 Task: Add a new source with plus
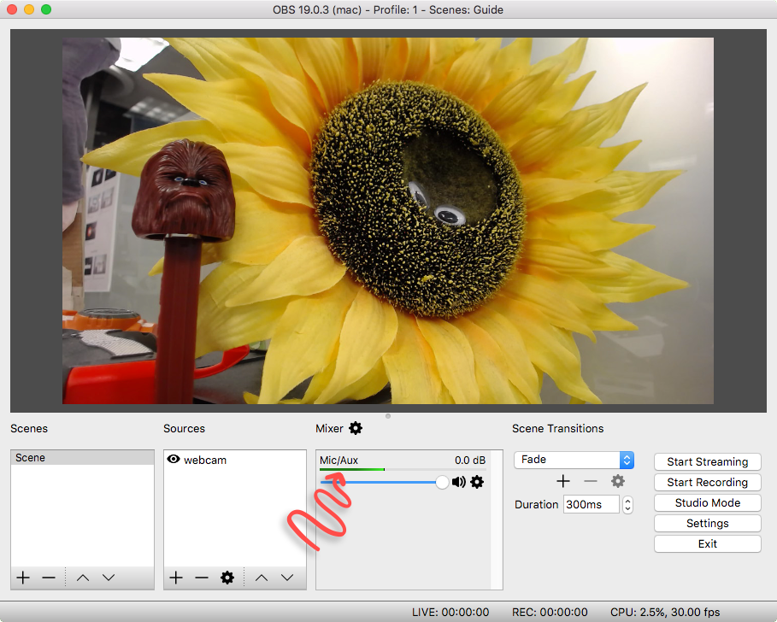[176, 578]
